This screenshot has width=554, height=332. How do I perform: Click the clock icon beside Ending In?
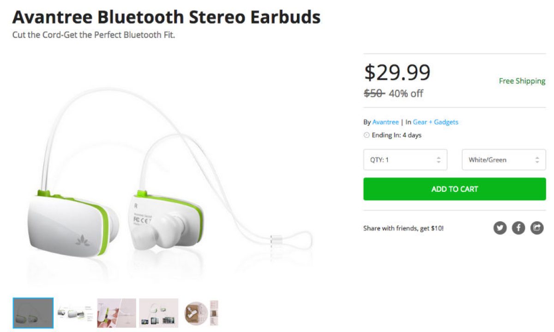click(x=367, y=135)
